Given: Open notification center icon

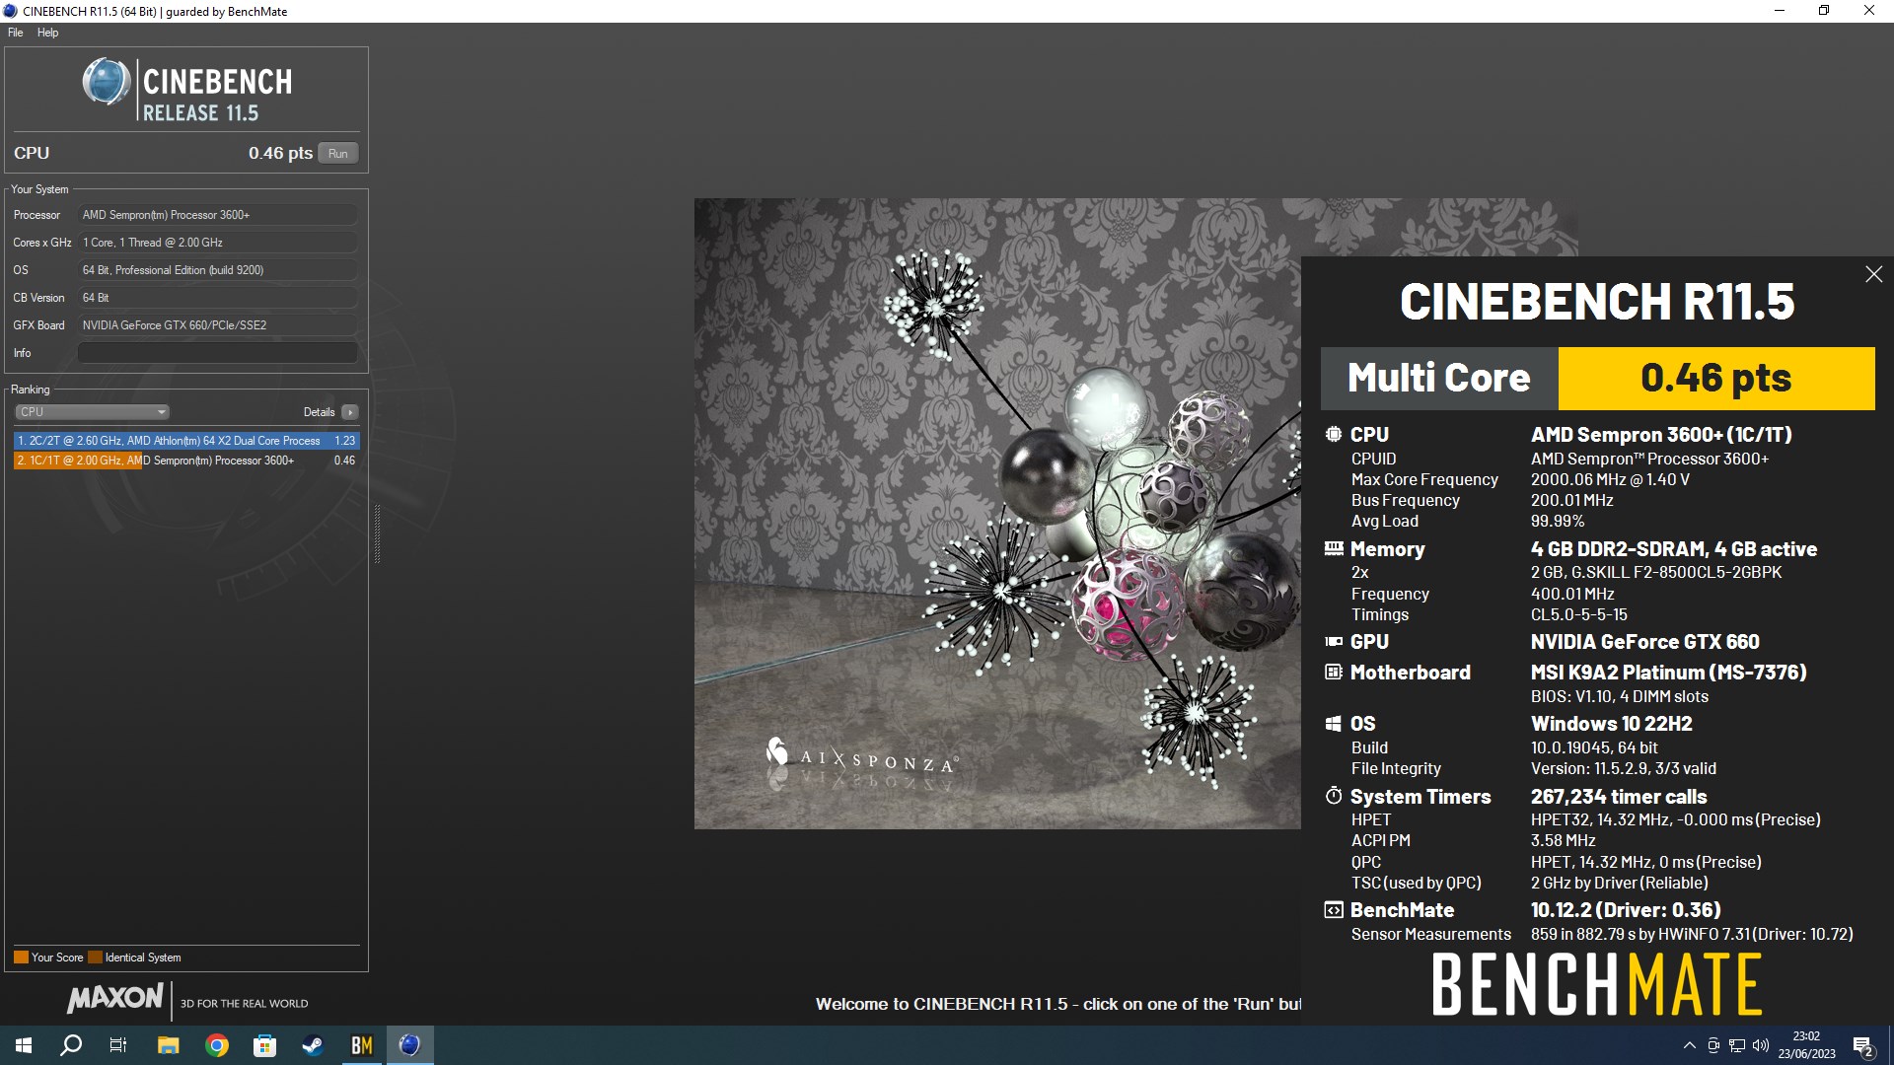Looking at the screenshot, I should pyautogui.click(x=1863, y=1045).
